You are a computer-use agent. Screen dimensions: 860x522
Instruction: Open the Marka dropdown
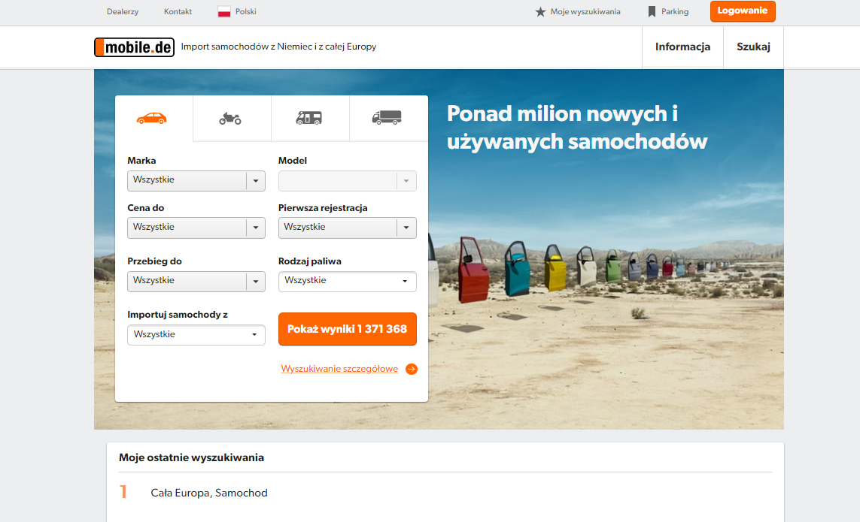[x=196, y=181]
